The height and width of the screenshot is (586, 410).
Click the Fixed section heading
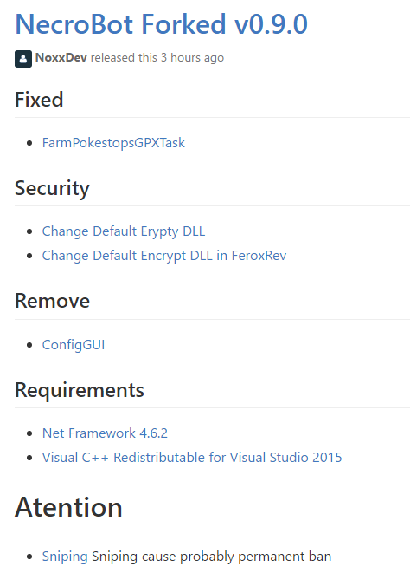(x=39, y=100)
